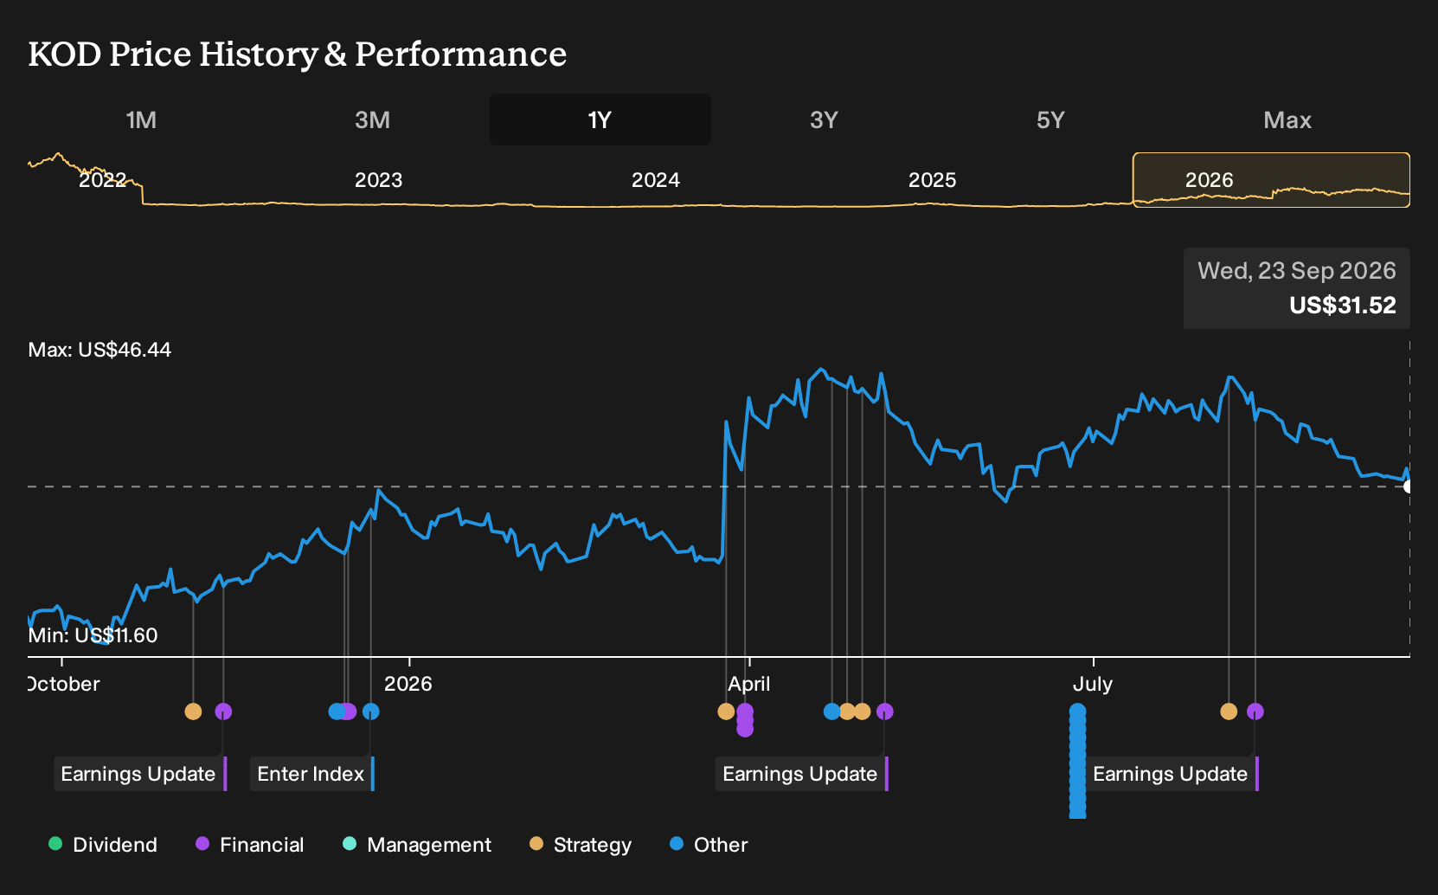This screenshot has width=1438, height=895.
Task: Click the tall stack of blue dots under July
Action: pos(1078,762)
